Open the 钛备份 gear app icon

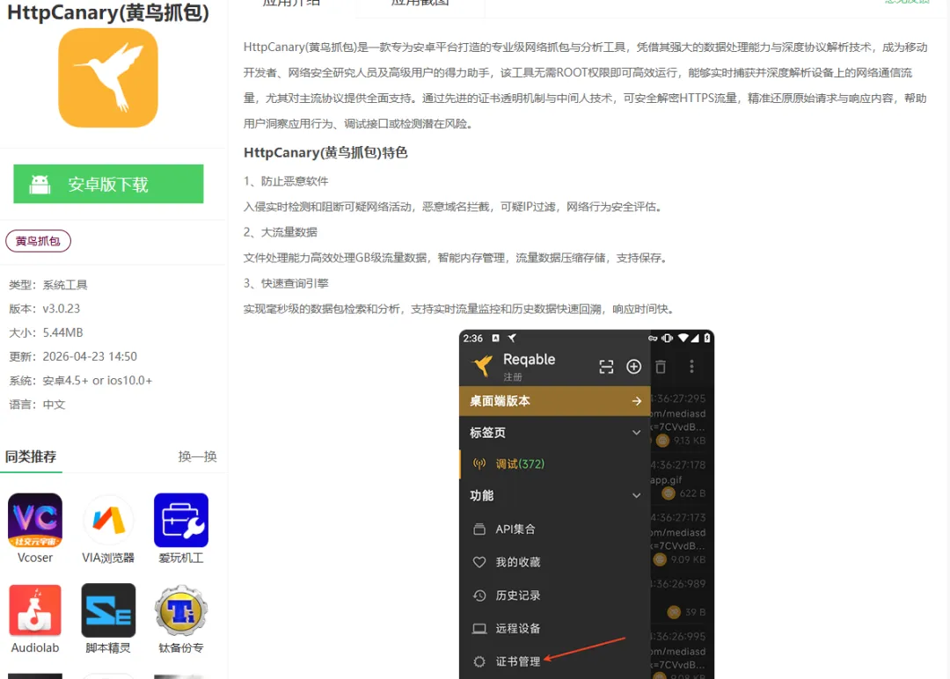pos(181,610)
